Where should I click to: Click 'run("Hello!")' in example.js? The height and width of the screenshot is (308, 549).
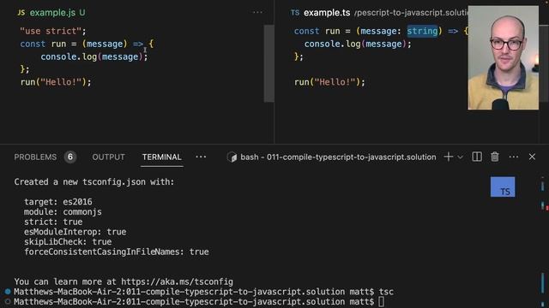point(56,82)
